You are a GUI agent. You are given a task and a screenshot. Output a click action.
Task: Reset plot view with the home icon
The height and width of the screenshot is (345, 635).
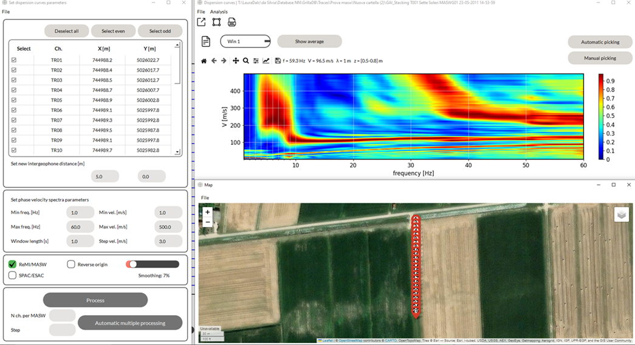[x=204, y=61]
